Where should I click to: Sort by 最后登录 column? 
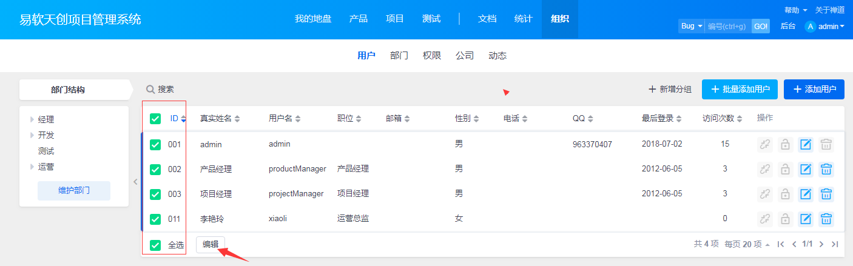click(662, 119)
